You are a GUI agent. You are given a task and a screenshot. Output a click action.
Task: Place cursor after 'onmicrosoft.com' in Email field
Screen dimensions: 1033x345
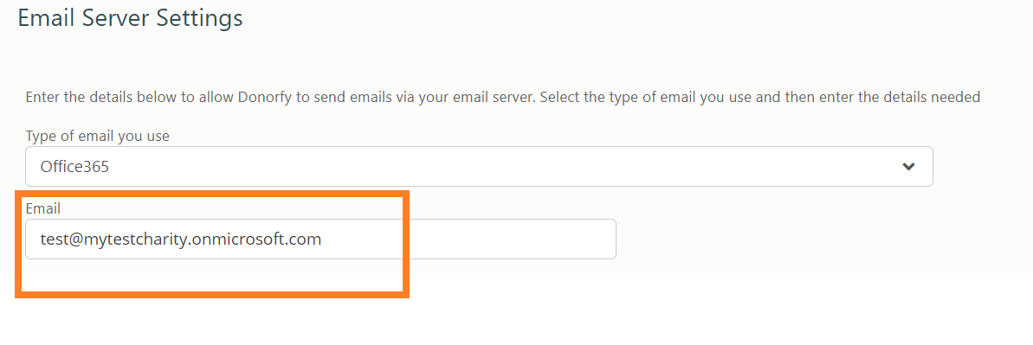point(323,239)
